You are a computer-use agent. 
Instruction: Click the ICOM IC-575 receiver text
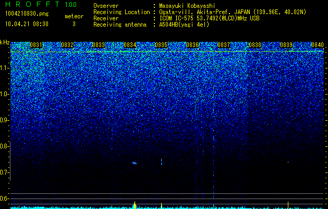pyautogui.click(x=209, y=18)
